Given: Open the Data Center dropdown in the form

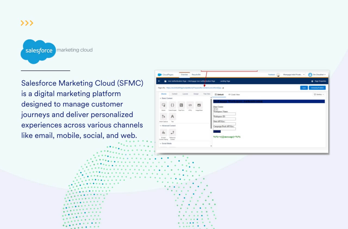Looking at the screenshot, I should click(216, 109).
